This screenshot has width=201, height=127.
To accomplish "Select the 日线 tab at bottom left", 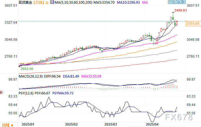I will tap(6, 125).
